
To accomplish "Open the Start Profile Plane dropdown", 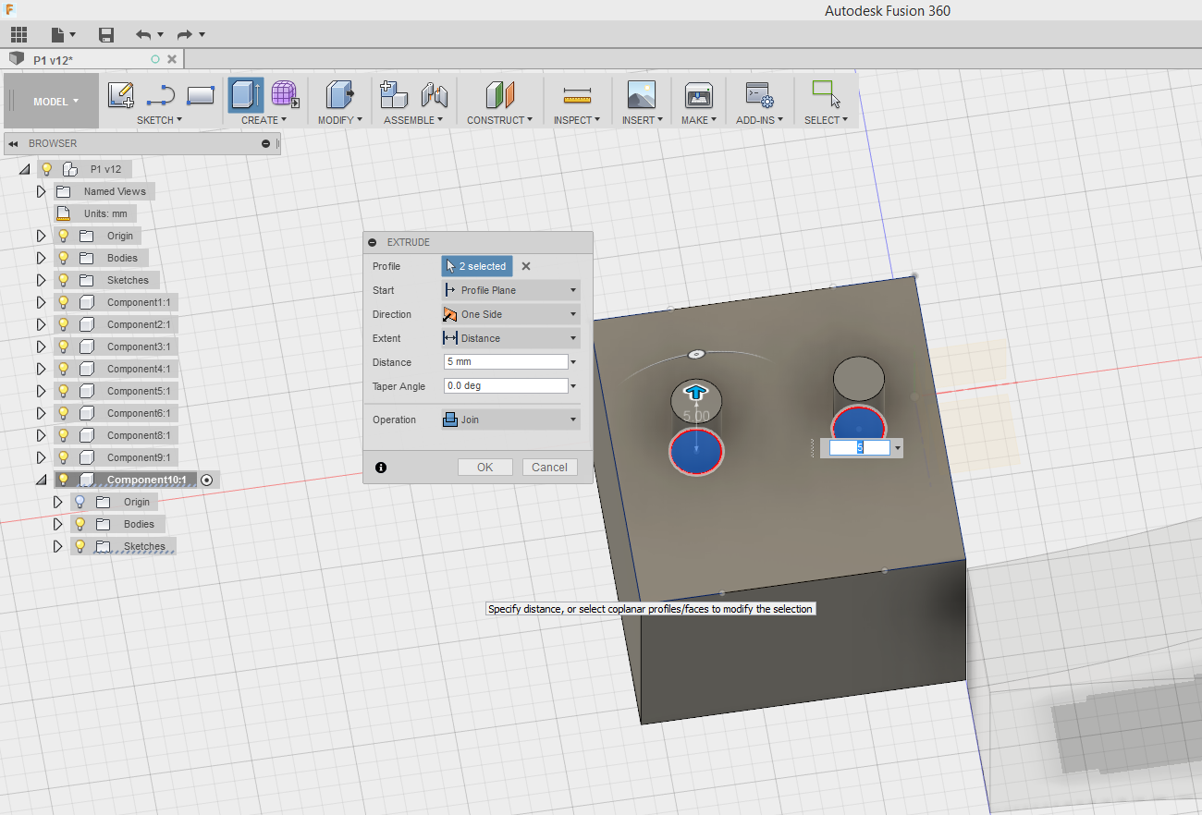I will pyautogui.click(x=510, y=290).
